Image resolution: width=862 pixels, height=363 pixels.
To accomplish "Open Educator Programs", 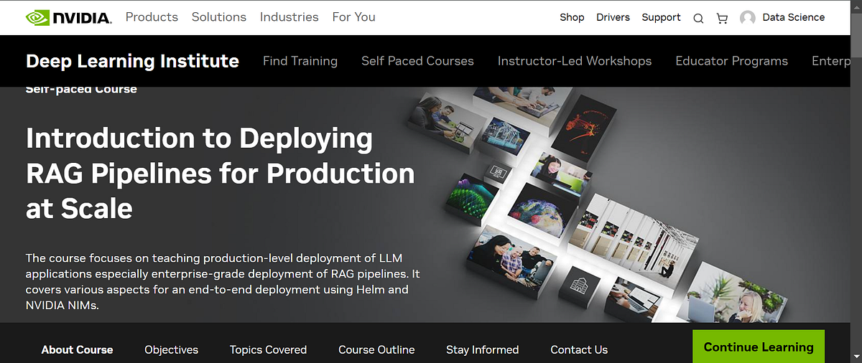I will click(731, 61).
